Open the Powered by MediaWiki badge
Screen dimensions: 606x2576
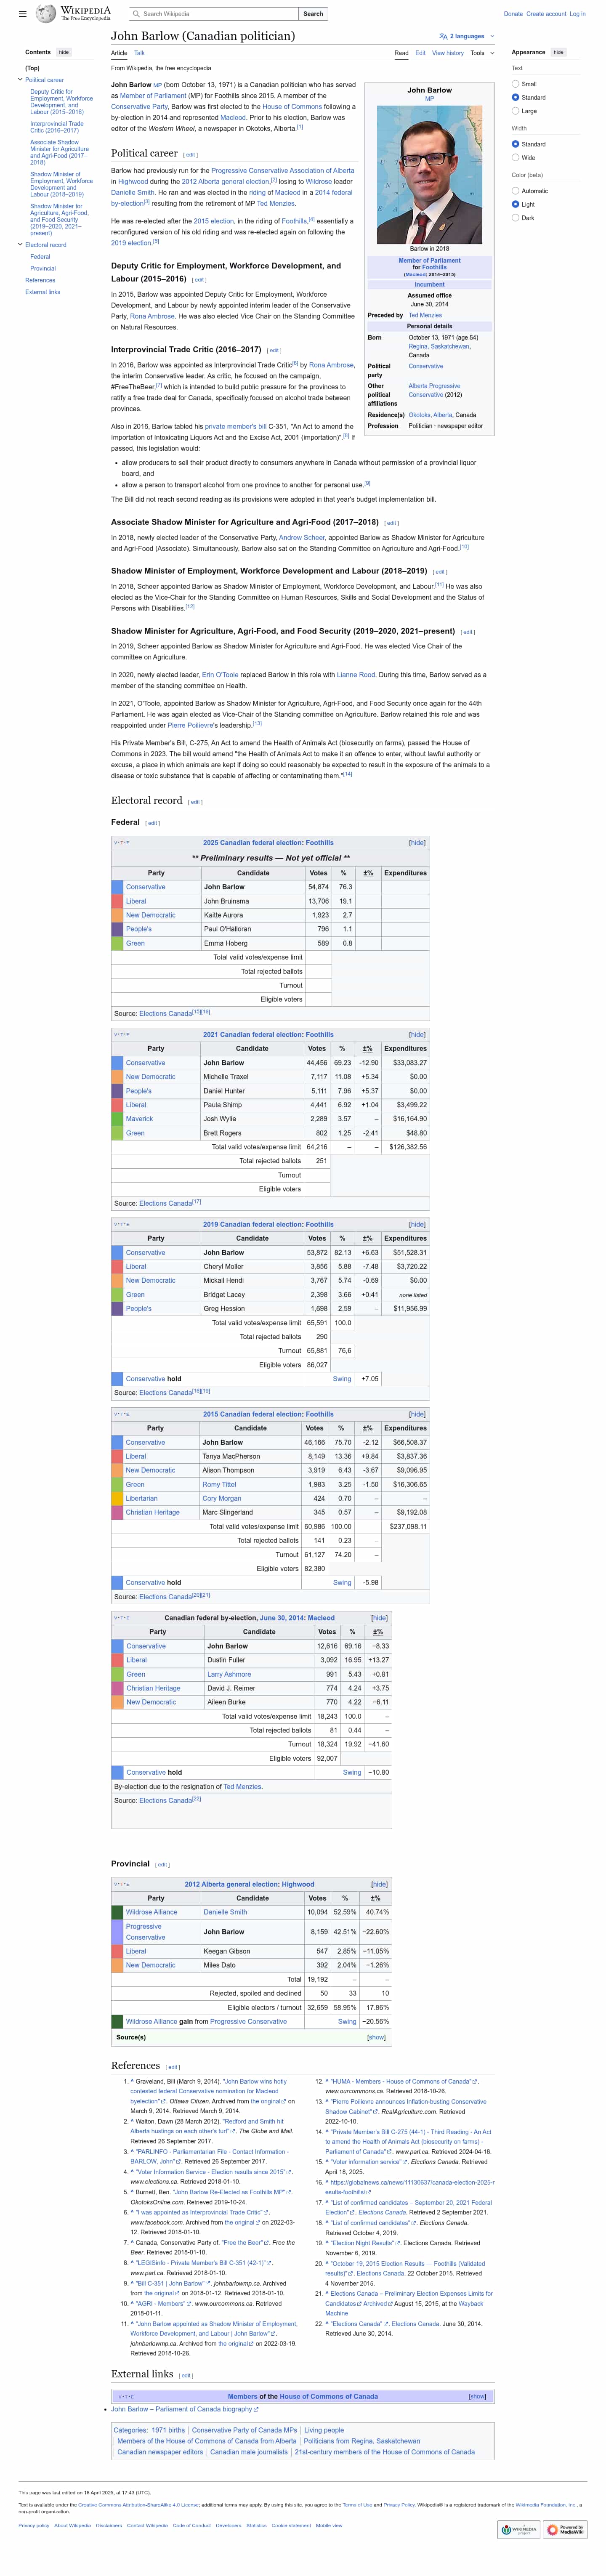566,2531
